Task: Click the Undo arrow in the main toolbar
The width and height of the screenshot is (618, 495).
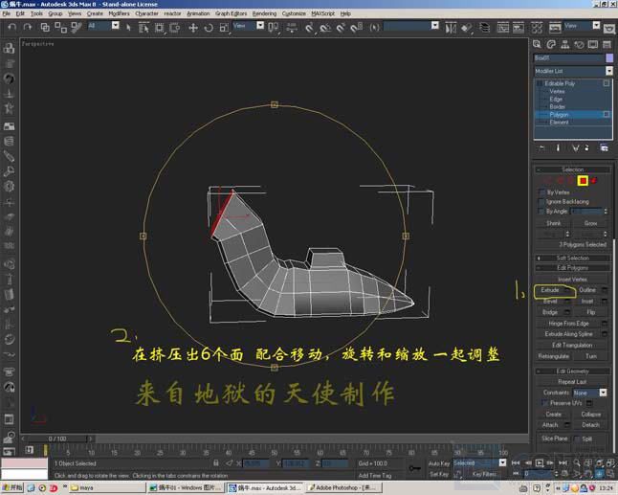Action: (x=11, y=27)
